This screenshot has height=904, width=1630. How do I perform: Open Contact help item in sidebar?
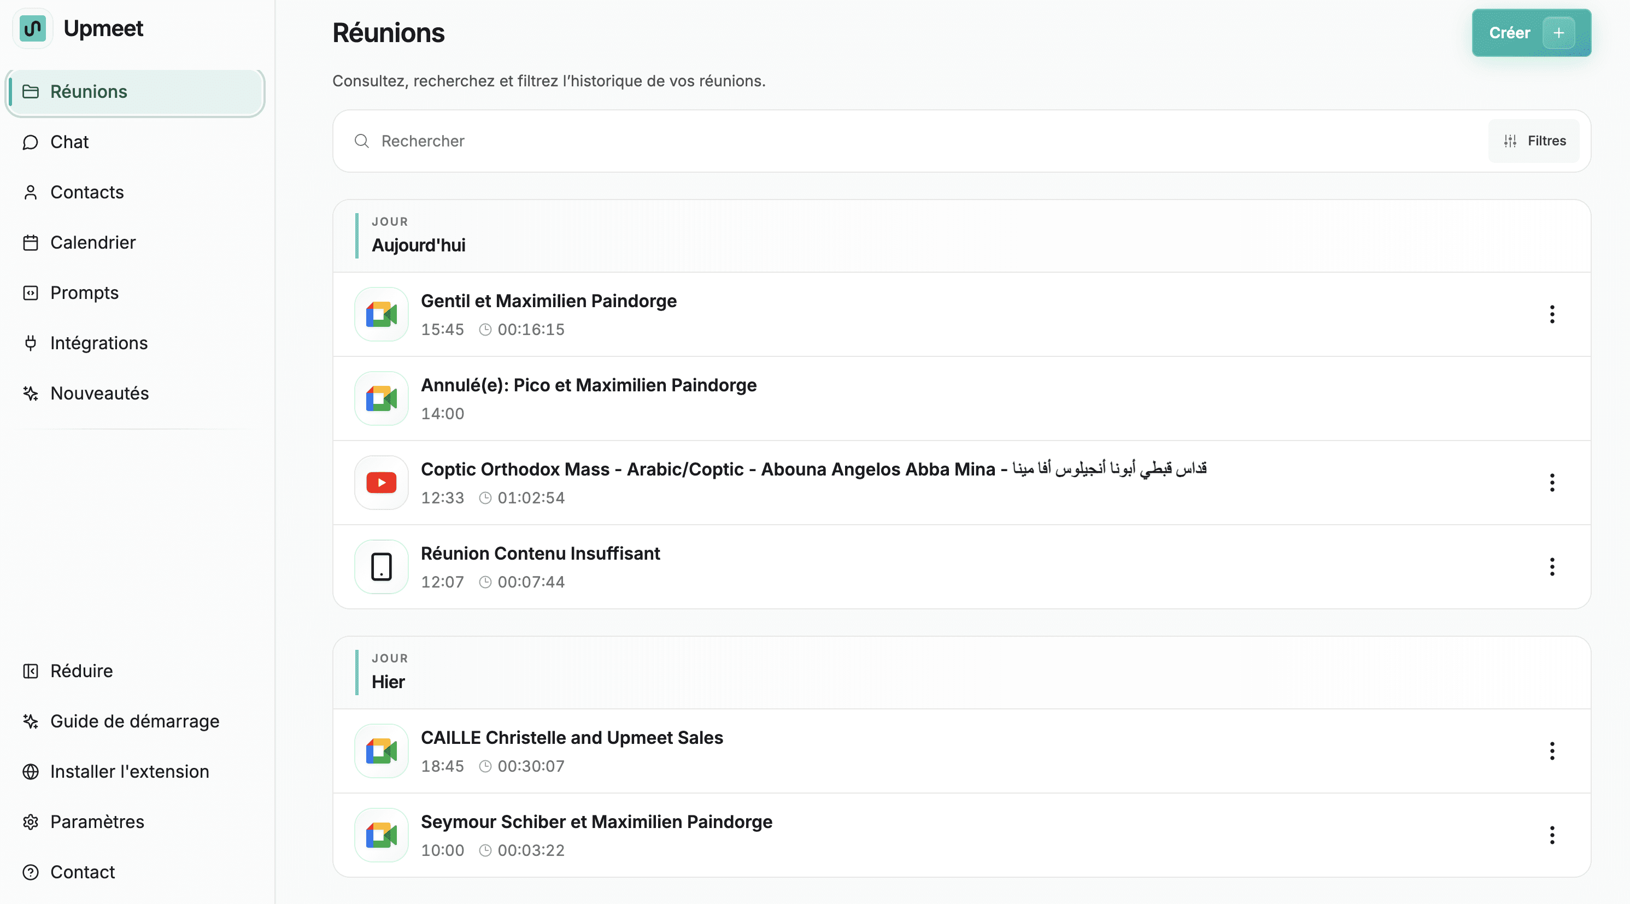coord(82,872)
